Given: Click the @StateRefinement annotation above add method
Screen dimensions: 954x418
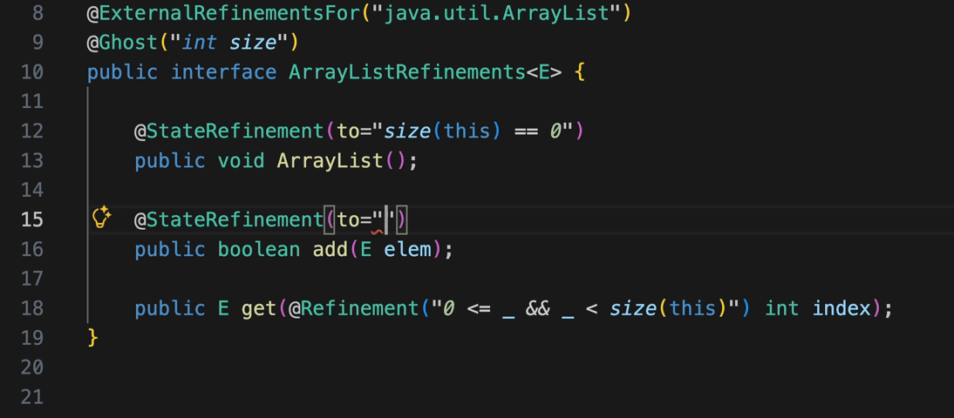Looking at the screenshot, I should pyautogui.click(x=228, y=219).
